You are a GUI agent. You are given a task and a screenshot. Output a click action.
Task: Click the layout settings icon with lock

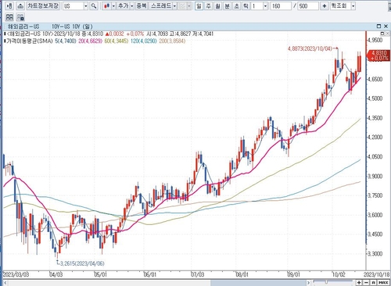20,17
